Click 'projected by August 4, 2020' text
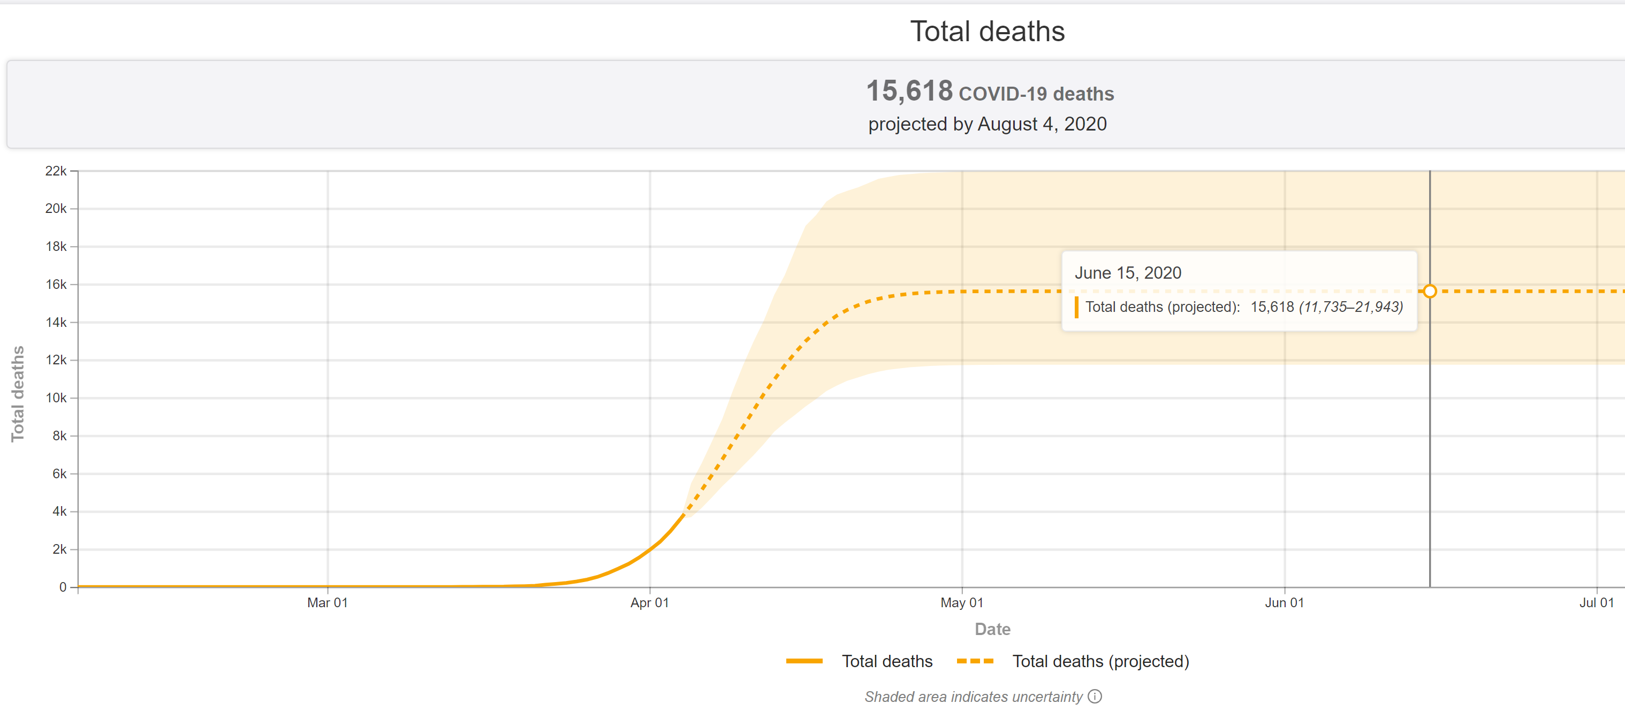 click(987, 124)
